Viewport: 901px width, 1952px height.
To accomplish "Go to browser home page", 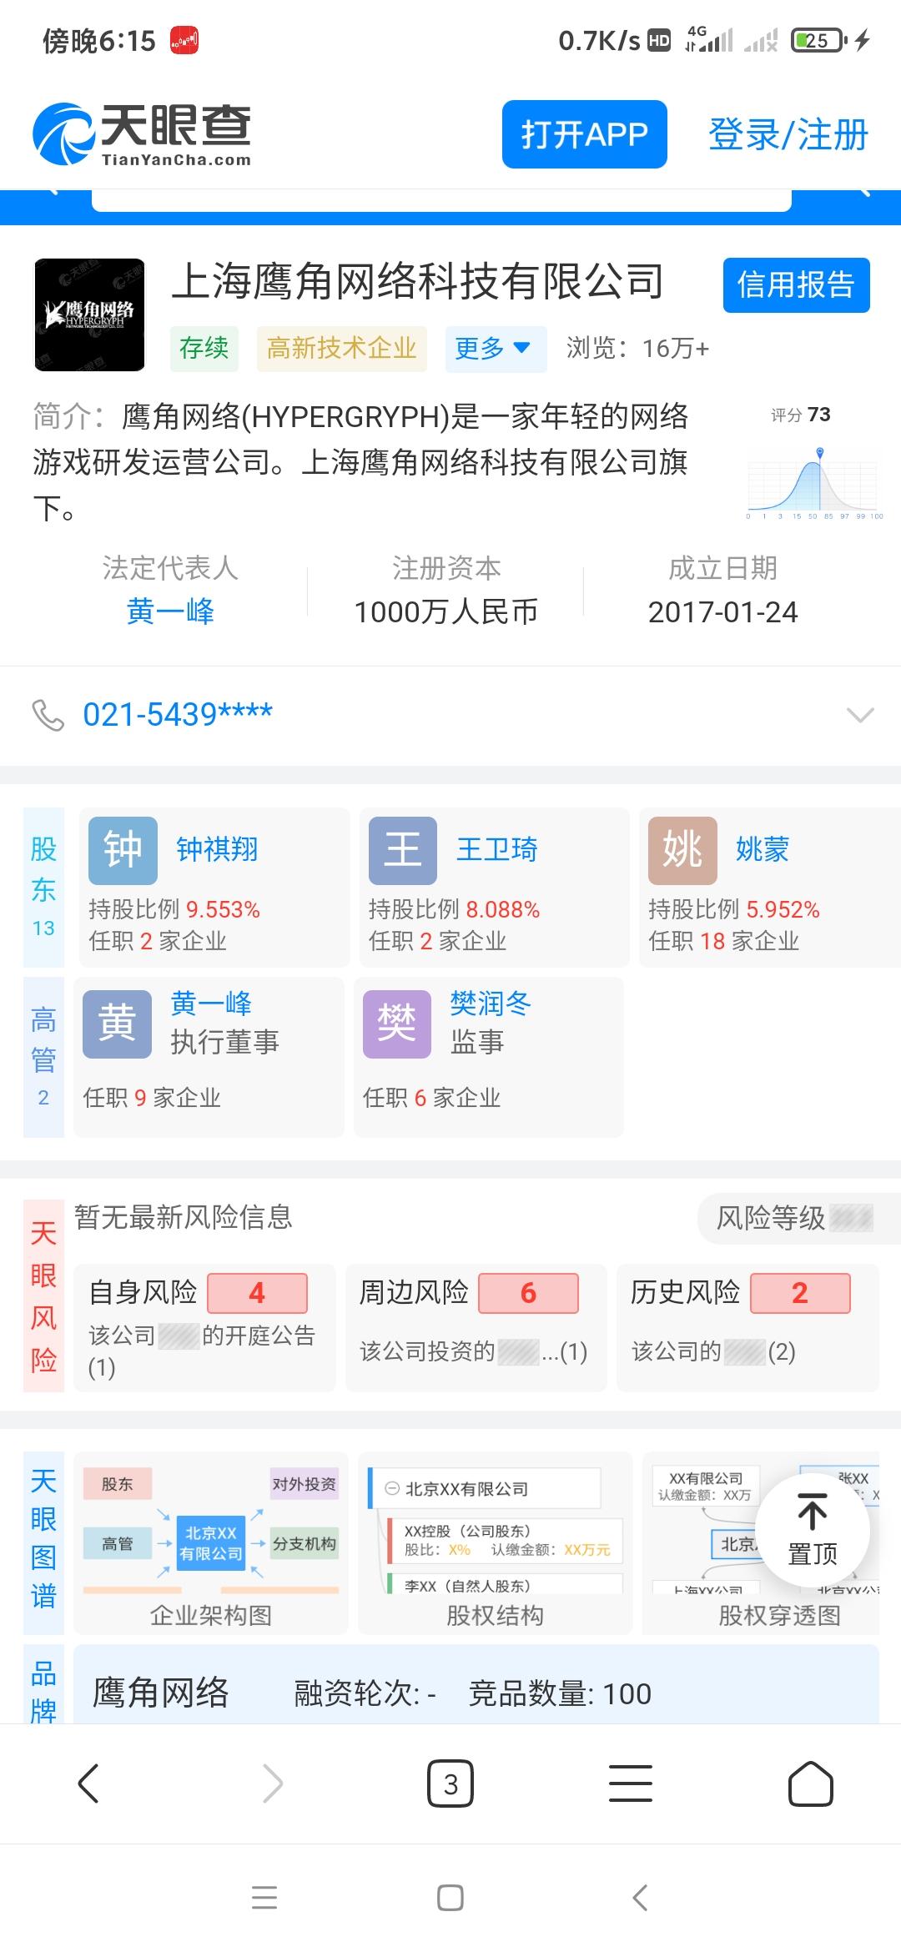I will (x=811, y=1783).
